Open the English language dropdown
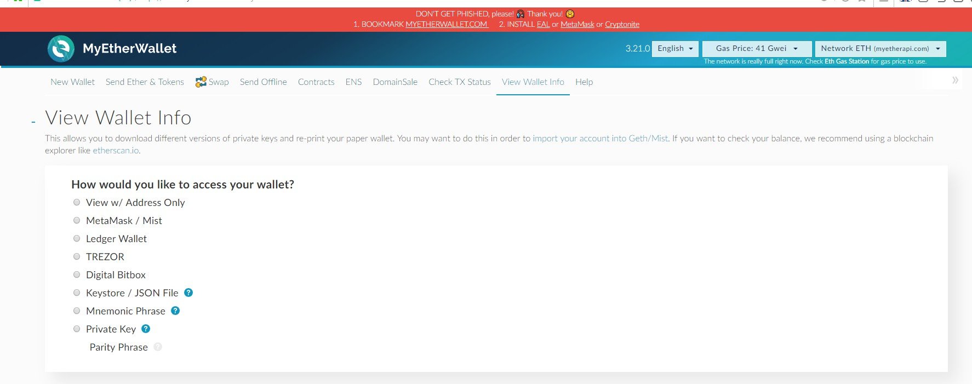Viewport: 972px width, 384px height. [675, 49]
